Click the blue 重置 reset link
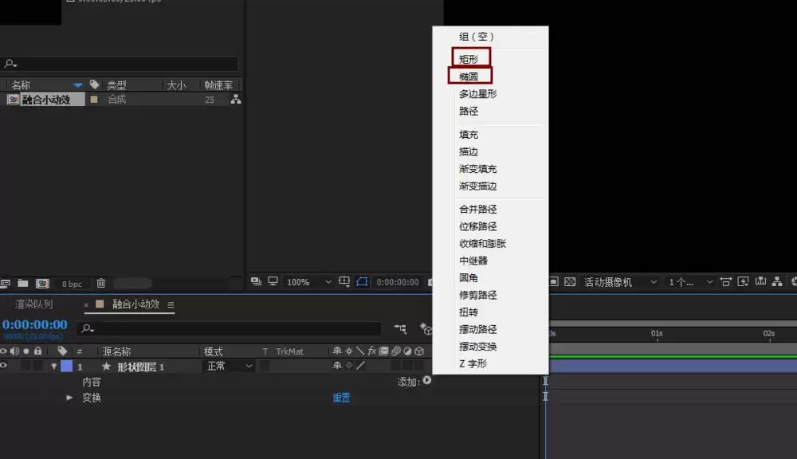 click(x=342, y=398)
